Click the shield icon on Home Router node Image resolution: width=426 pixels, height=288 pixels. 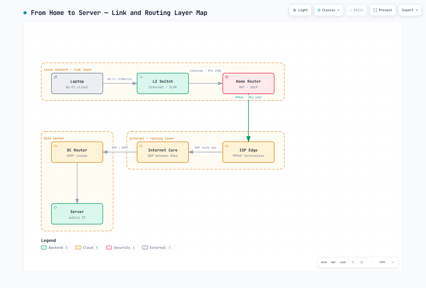coord(227,77)
